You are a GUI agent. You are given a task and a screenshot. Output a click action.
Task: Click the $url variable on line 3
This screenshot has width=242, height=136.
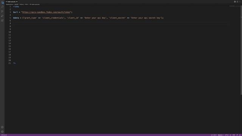click(x=16, y=12)
